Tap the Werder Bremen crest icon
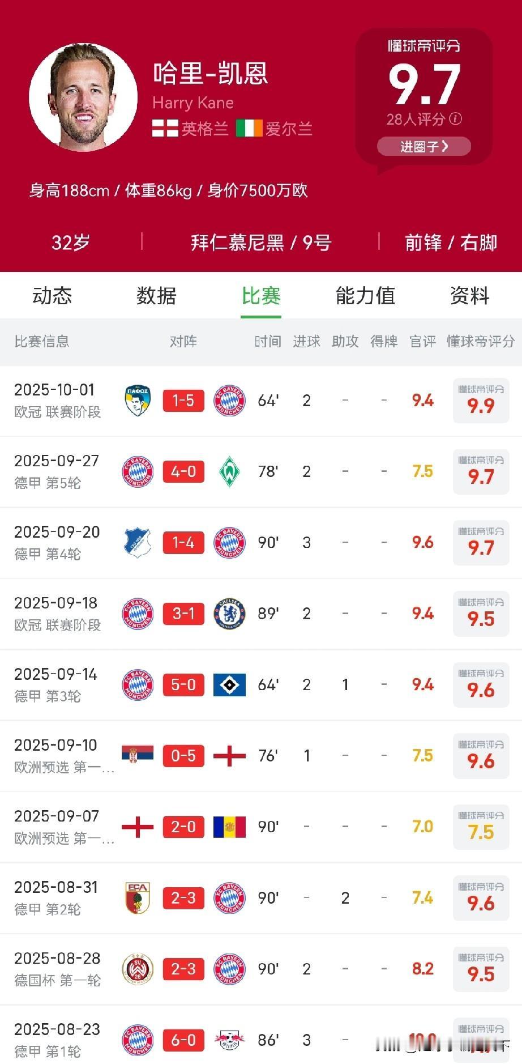Image resolution: width=522 pixels, height=1064 pixels. 229,471
